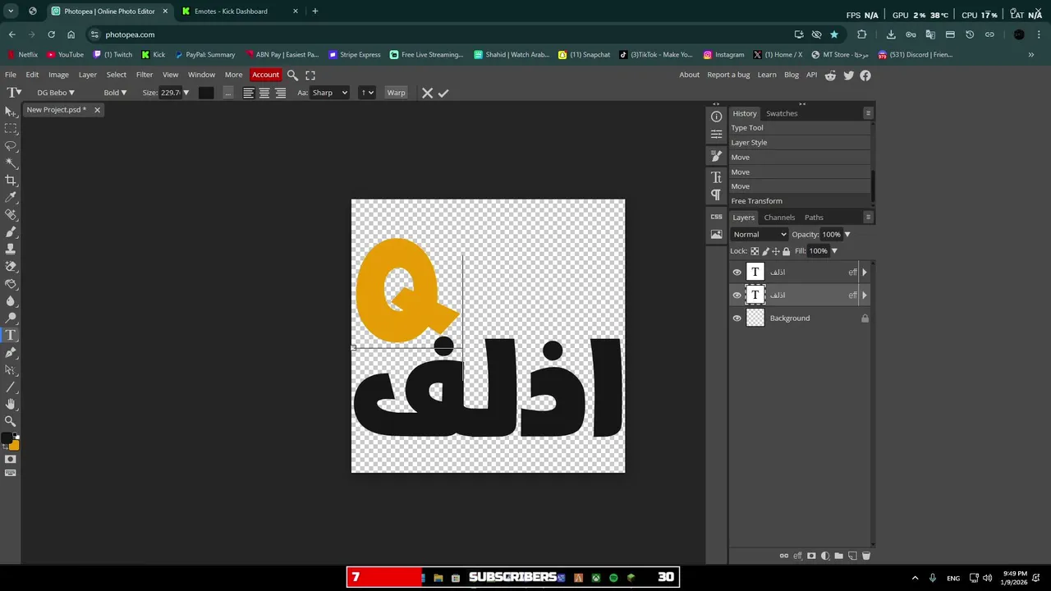
Task: Set text alignment to left
Action: 248,93
